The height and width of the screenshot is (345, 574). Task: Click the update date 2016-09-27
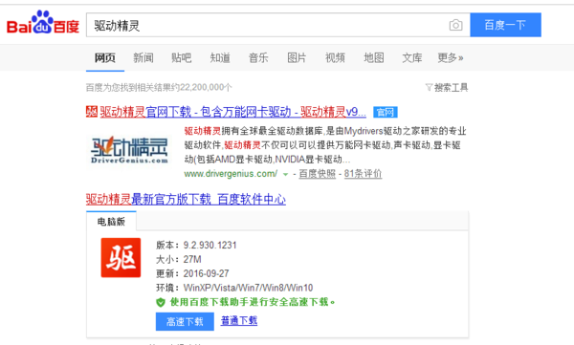[206, 273]
